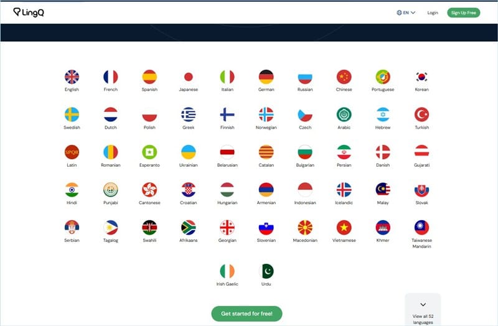Select the Macedonian flag icon
Screen dimensions: 498x326
click(305, 227)
